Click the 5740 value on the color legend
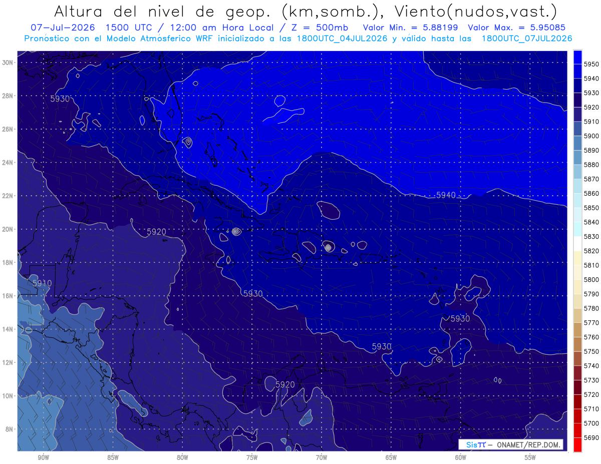601x464 pixels. click(591, 366)
